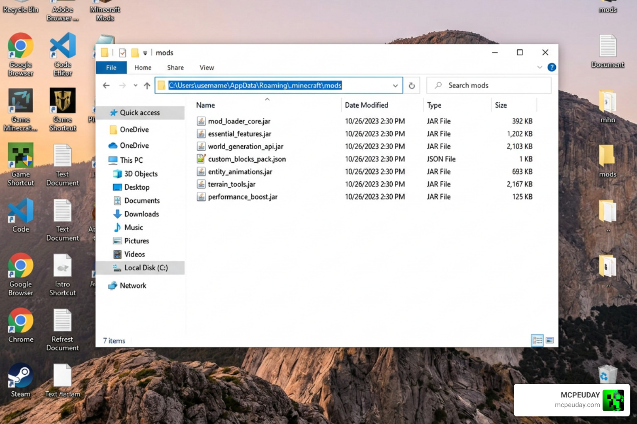Select Local Disk (C:) in navigation pane
Screen dimensions: 637x424
click(140, 268)
